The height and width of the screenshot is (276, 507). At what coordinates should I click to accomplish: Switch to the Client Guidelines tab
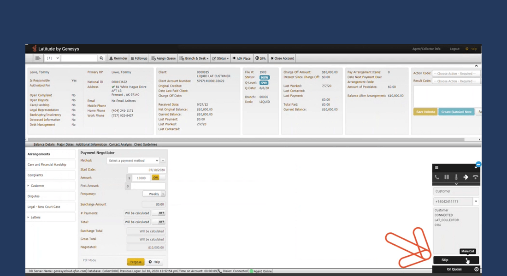pyautogui.click(x=146, y=144)
